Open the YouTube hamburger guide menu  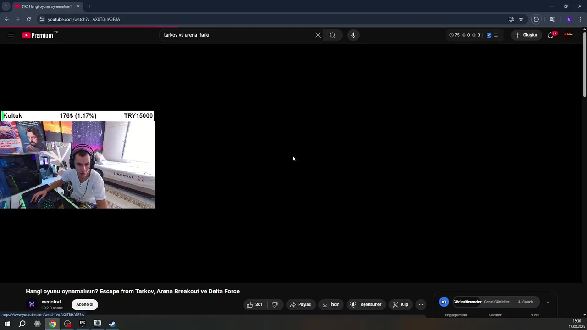tap(11, 35)
